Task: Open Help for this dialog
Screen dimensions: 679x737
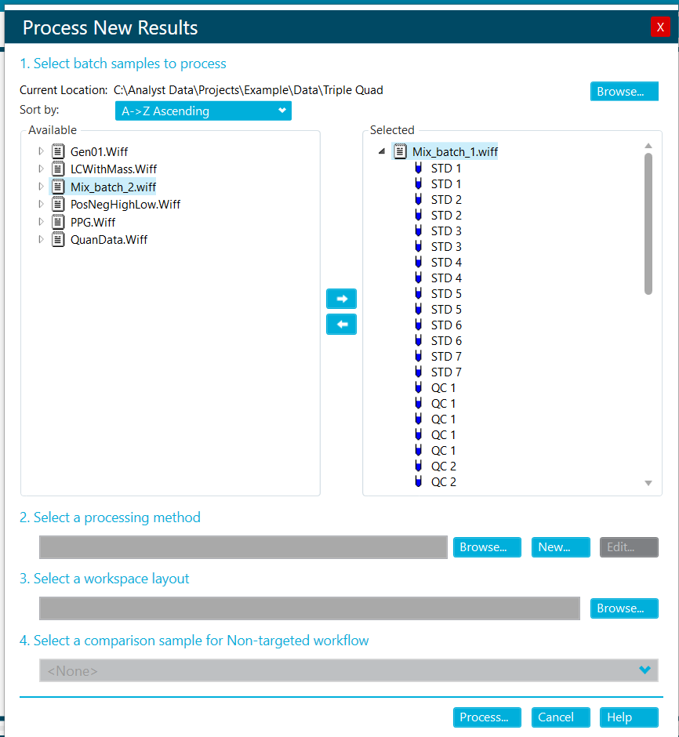Action: (x=629, y=717)
